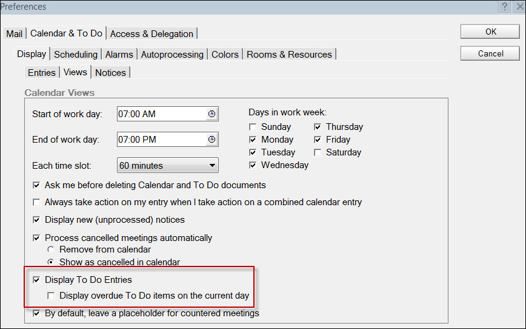Open the Access & Delegation tab
The image size is (526, 329).
point(151,33)
